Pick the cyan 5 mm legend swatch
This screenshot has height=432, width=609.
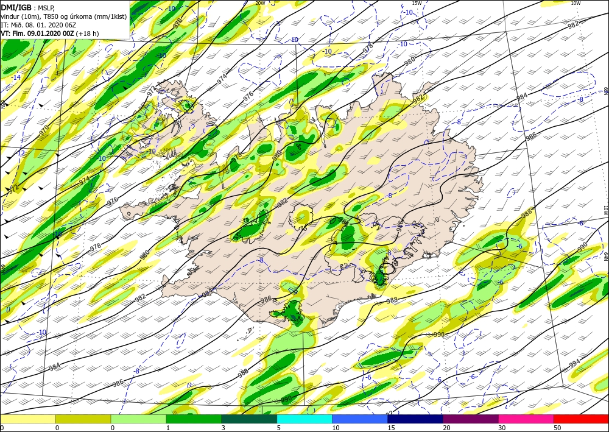[304, 419]
